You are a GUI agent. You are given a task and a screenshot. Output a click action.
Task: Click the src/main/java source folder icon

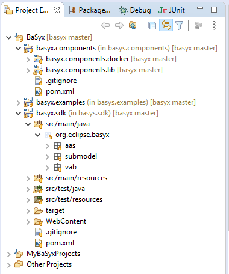coord(38,124)
